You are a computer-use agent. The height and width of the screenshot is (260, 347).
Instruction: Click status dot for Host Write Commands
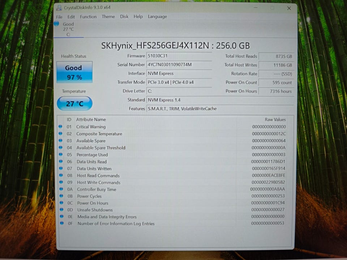61,182
